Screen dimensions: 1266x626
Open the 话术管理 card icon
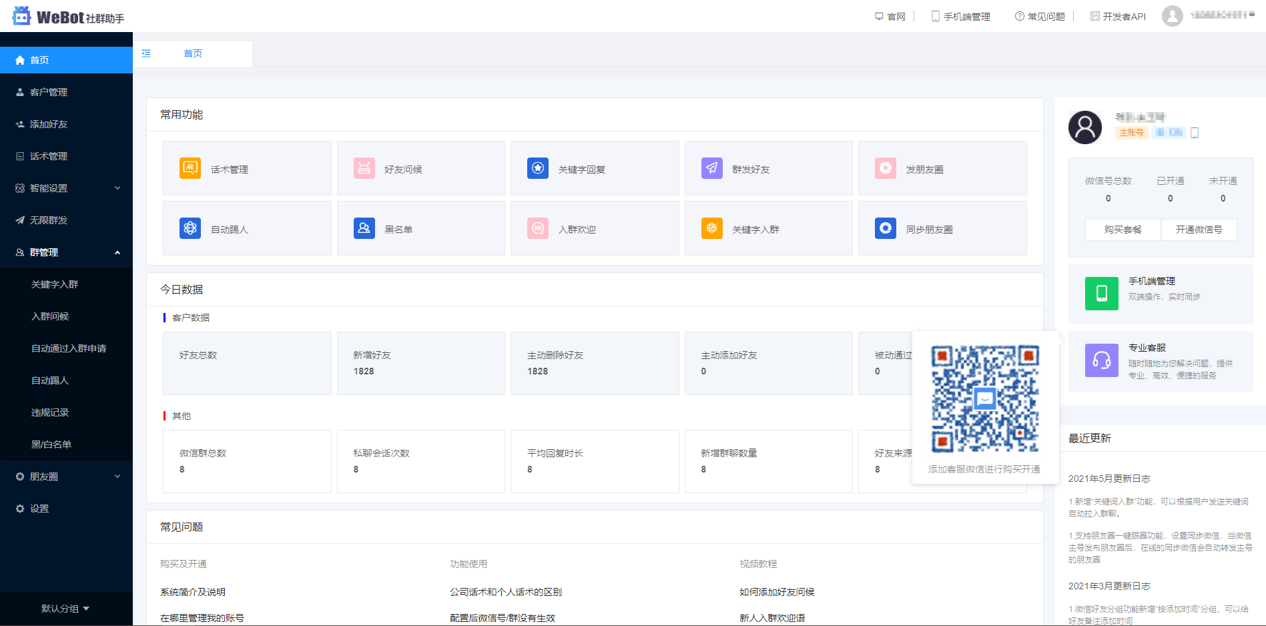pos(190,168)
